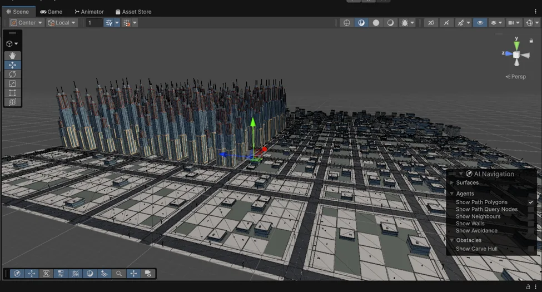This screenshot has width=542, height=292.
Task: Open scene view more options menu
Action: [535, 12]
